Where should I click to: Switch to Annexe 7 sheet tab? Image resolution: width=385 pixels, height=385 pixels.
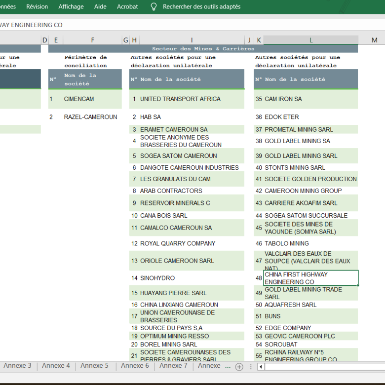173,366
